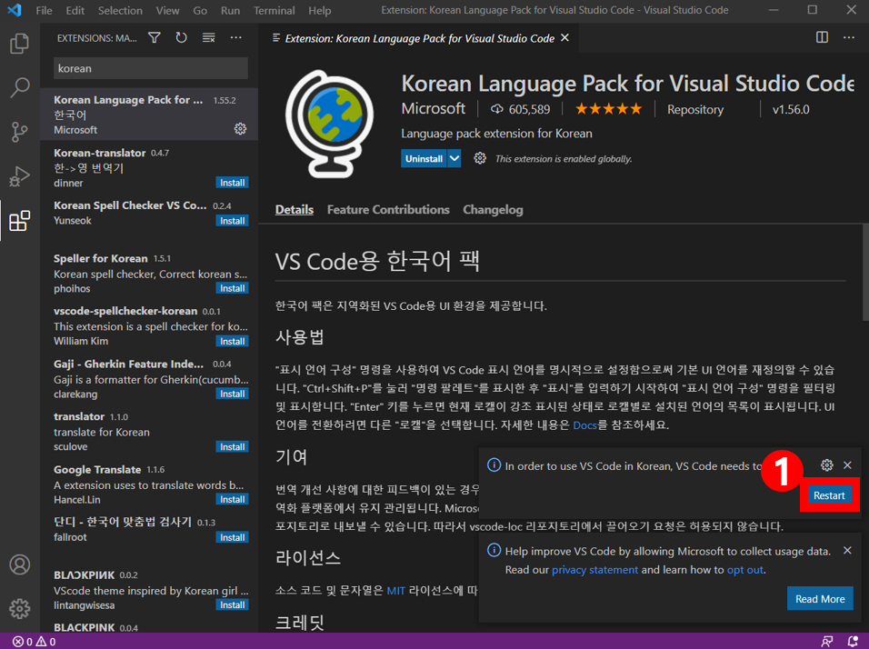
Task: Select Korean Language Pack in extensions list
Action: coord(149,115)
